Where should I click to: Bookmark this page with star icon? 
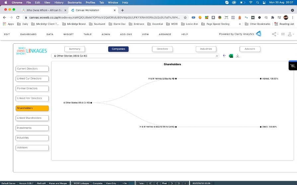coord(185,18)
